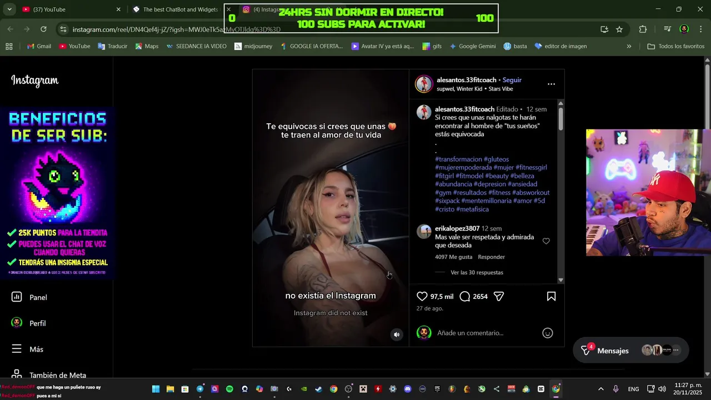Open the tab search dropdown
The height and width of the screenshot is (400, 711).
[x=9, y=9]
